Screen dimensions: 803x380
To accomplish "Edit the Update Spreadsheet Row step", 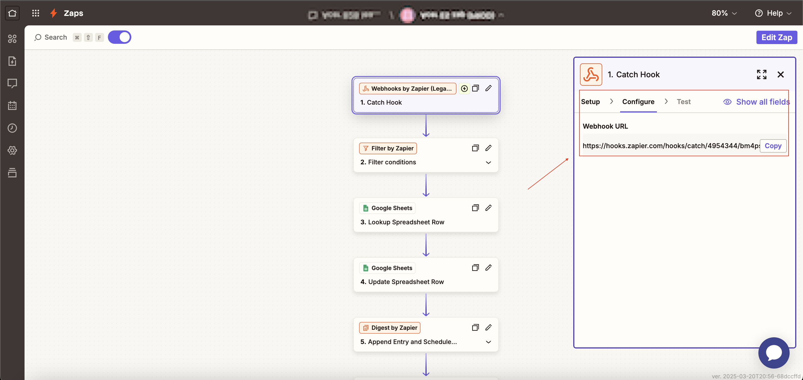I will pos(488,268).
